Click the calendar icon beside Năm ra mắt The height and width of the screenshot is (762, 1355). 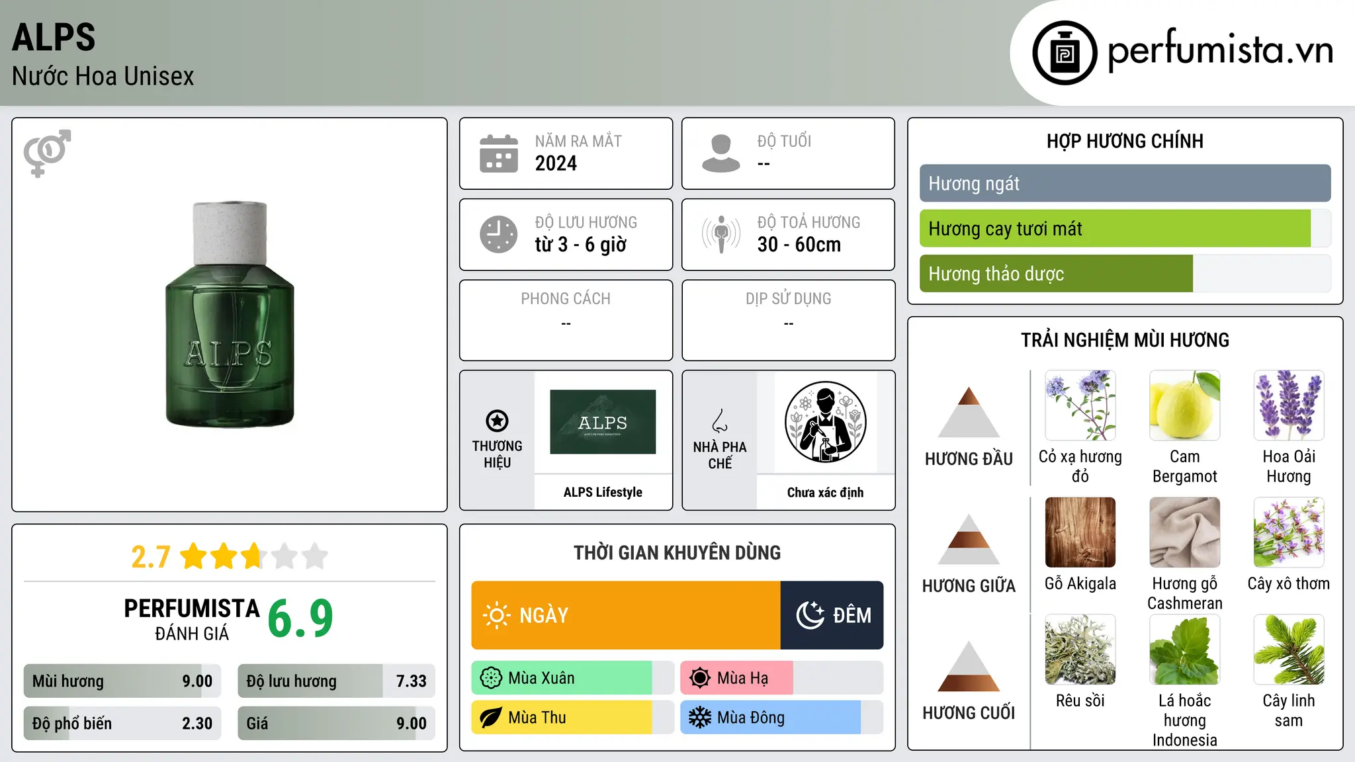(x=499, y=153)
